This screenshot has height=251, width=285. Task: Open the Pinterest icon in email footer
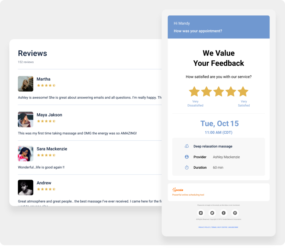(235, 213)
